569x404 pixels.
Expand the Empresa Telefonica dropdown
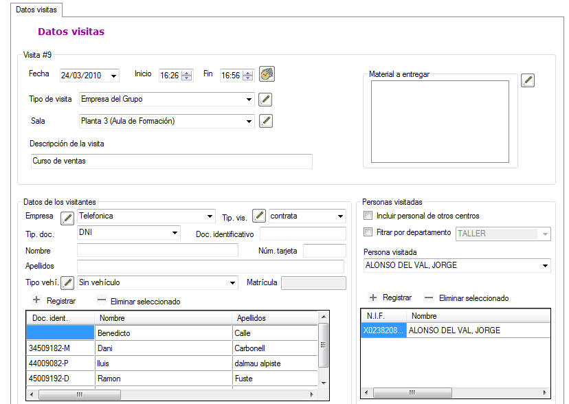tap(210, 216)
